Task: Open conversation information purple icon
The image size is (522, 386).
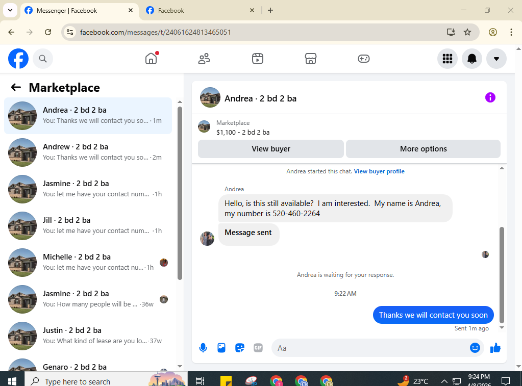Action: [x=490, y=97]
